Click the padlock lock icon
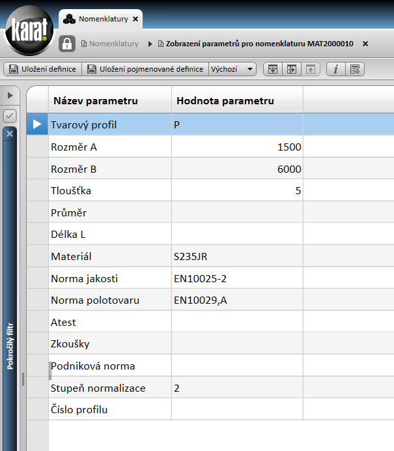Viewport: 394px width, 451px height. pos(67,44)
